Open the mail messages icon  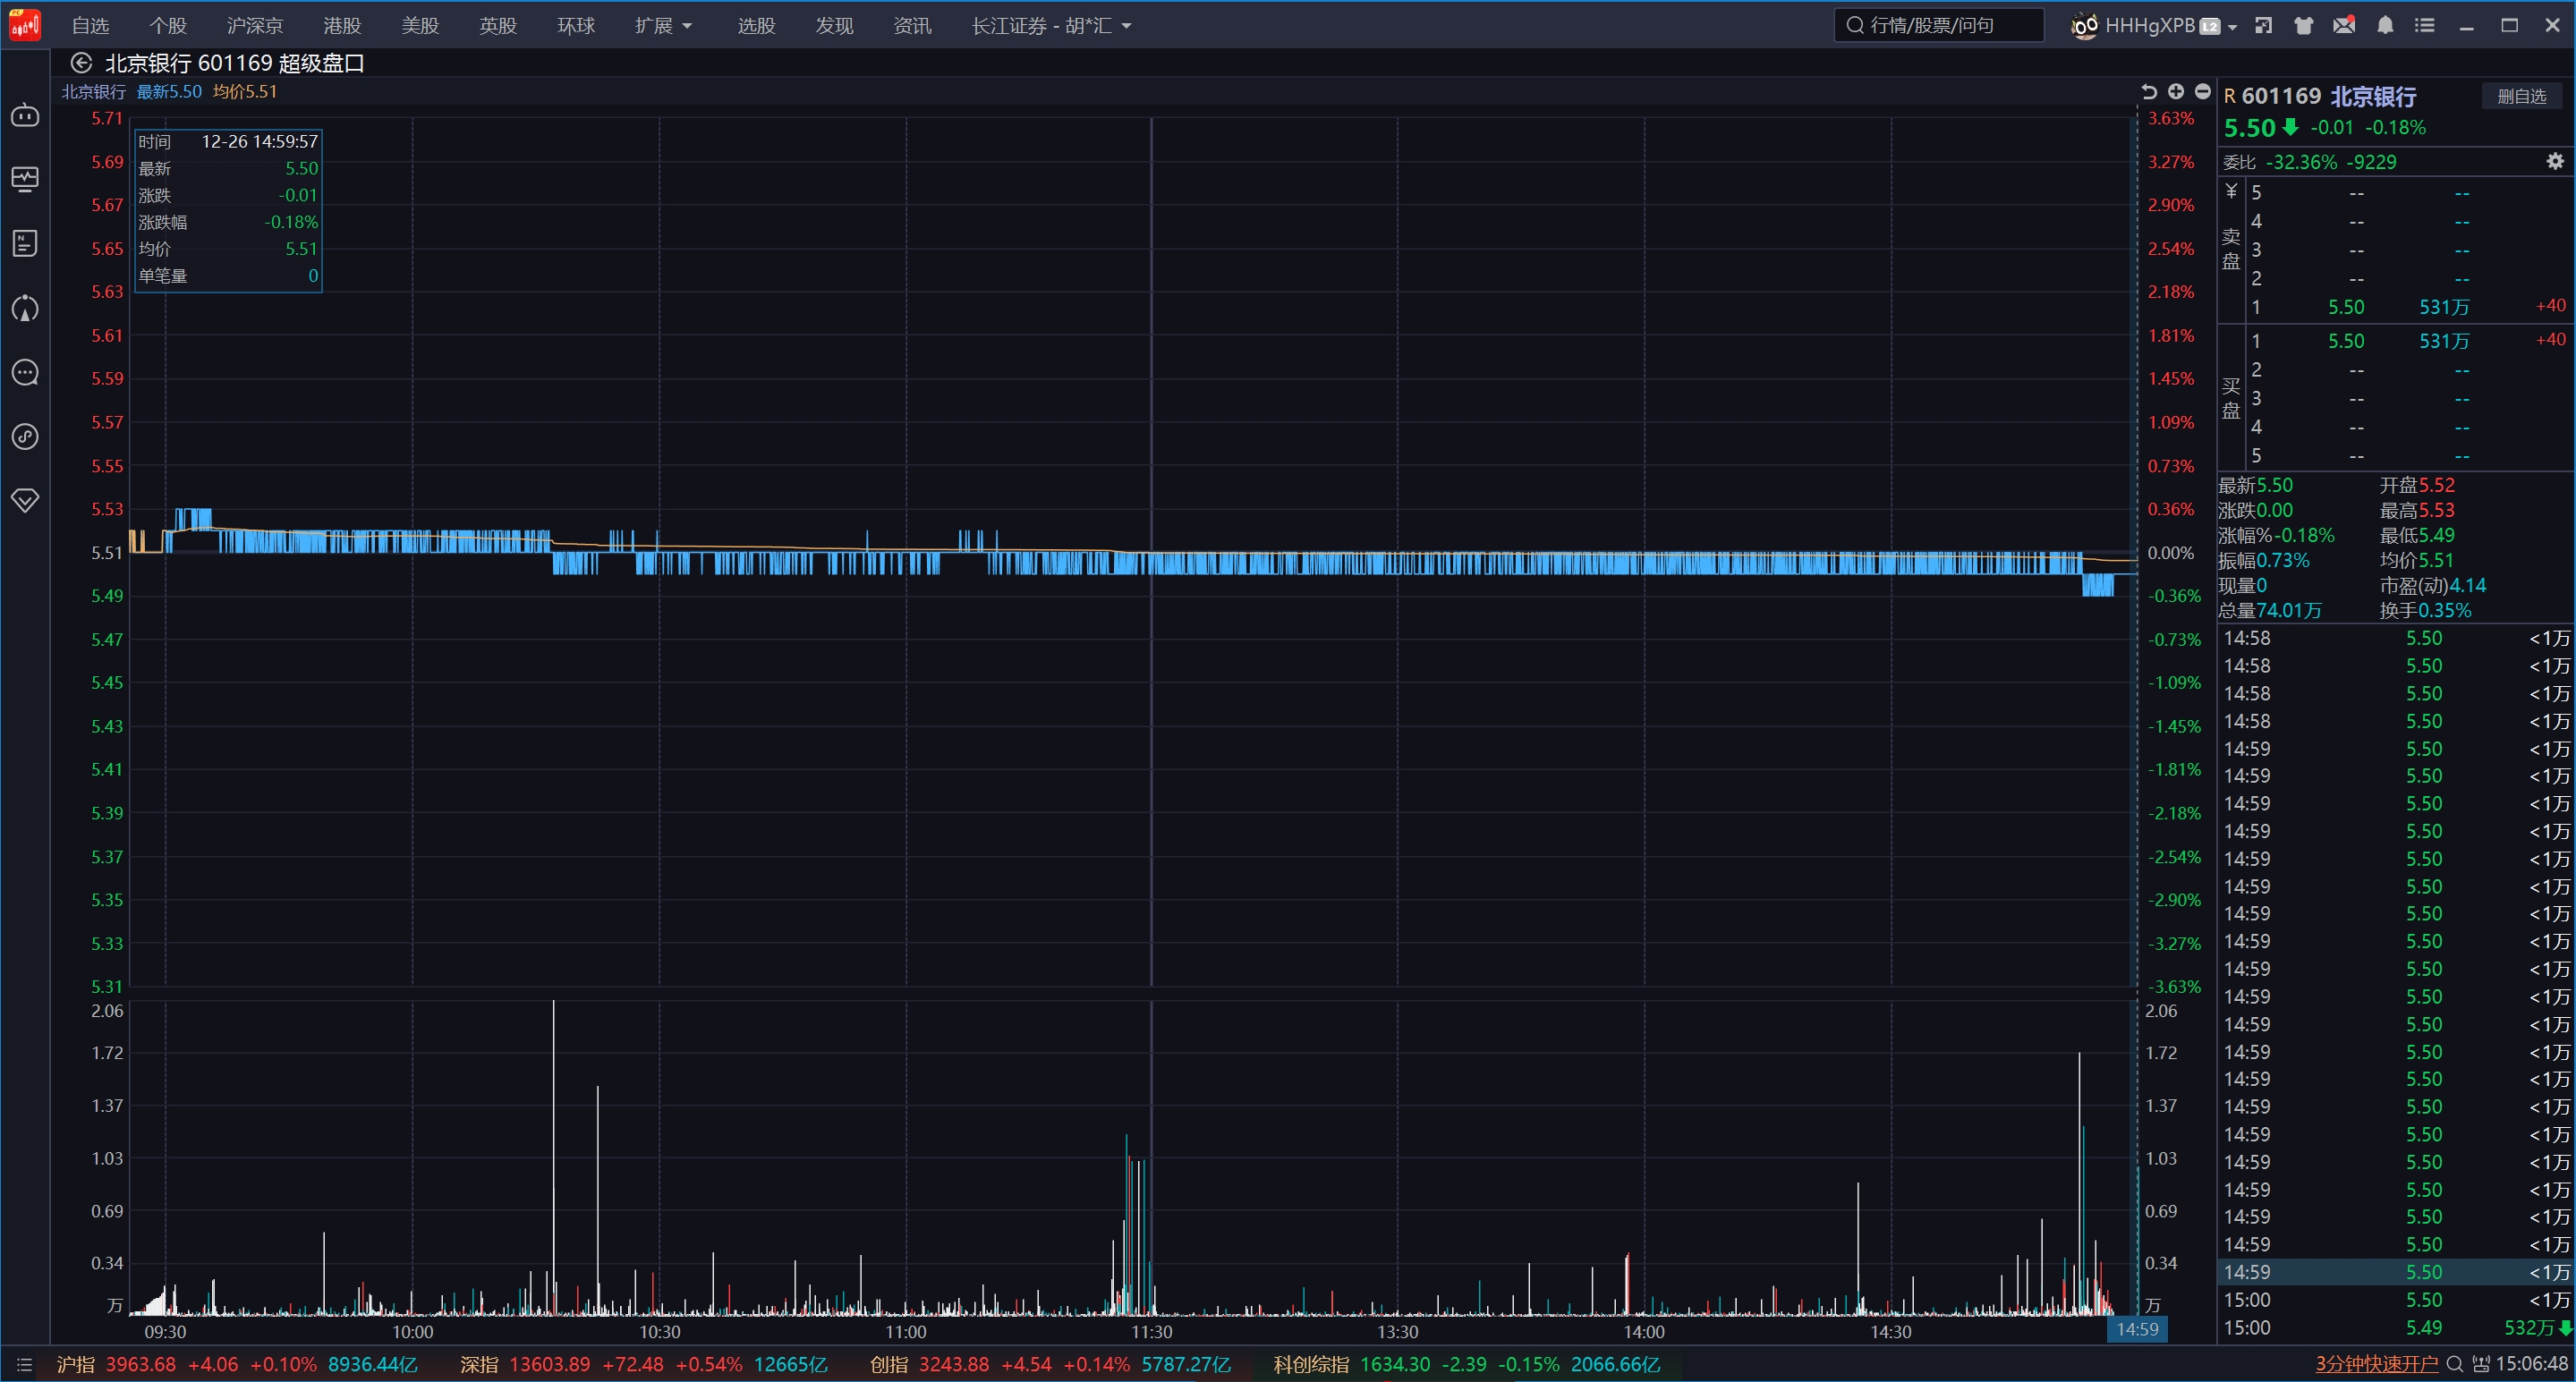click(x=2344, y=26)
